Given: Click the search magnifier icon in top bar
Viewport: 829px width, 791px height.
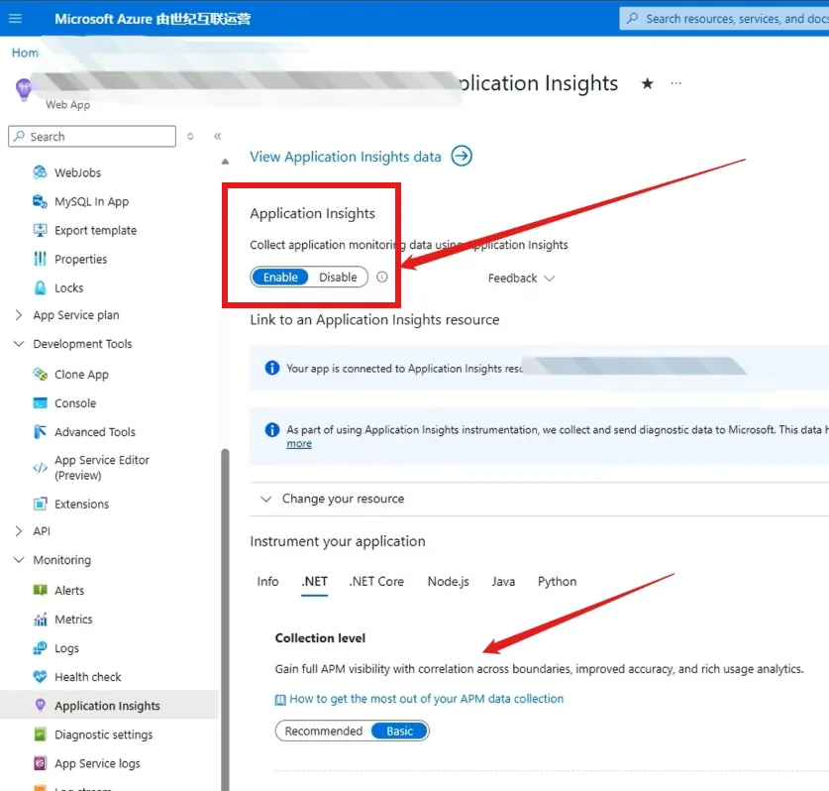Looking at the screenshot, I should click(x=632, y=19).
